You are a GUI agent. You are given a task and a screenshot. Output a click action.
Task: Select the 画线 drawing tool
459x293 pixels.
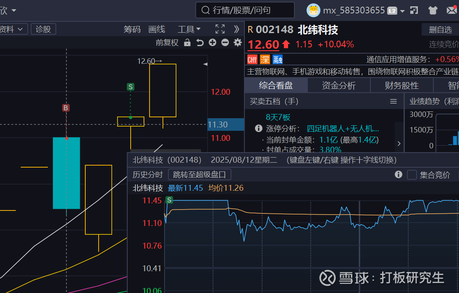tap(157, 29)
